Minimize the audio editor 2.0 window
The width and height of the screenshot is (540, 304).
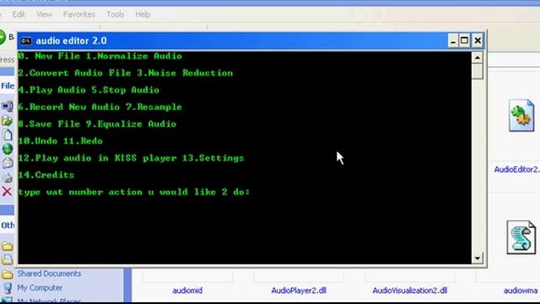click(453, 41)
